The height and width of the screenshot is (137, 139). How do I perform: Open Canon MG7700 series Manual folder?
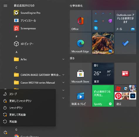pos(39,82)
